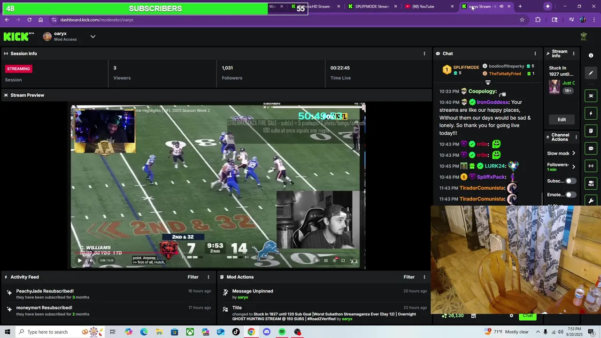Click moneymort Resubscribed activity entry
This screenshot has height=338, width=601.
[x=108, y=311]
